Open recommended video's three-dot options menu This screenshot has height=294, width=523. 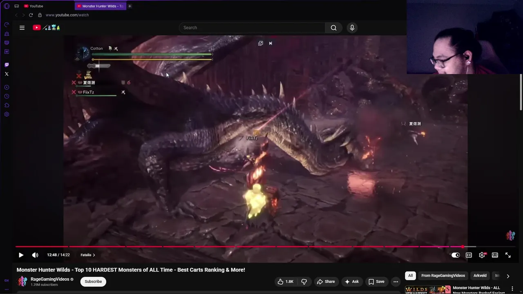click(512, 289)
